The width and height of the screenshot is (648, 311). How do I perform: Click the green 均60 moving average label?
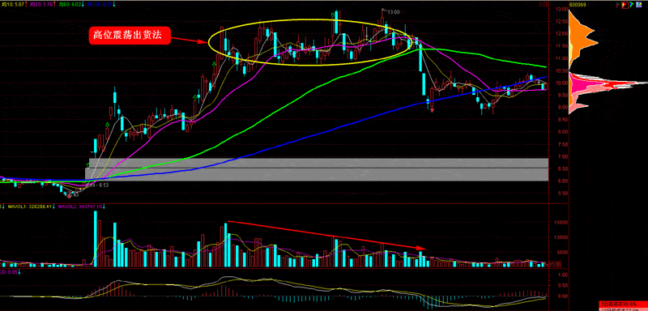70,4
